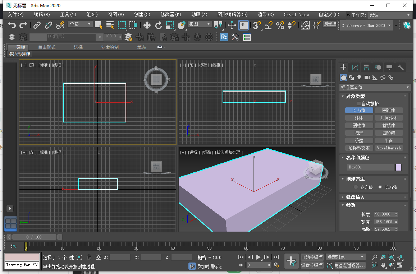Enable the 自动栅格 checkbox
416x274 pixels.
pyautogui.click(x=359, y=103)
